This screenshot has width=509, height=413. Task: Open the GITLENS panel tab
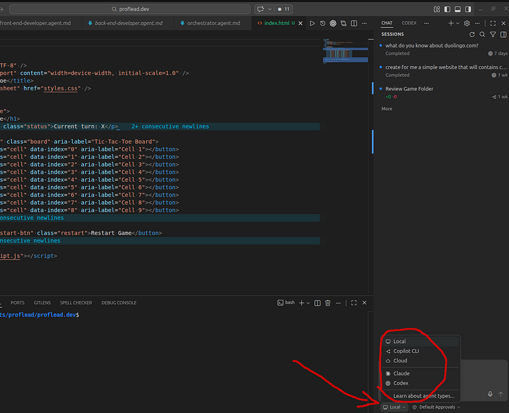click(x=42, y=303)
